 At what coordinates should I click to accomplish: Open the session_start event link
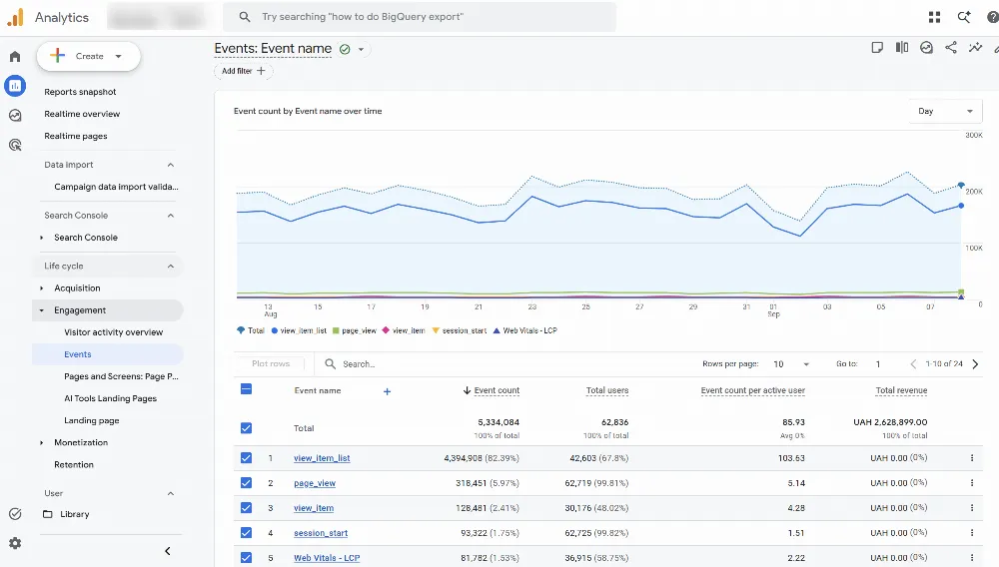(321, 533)
